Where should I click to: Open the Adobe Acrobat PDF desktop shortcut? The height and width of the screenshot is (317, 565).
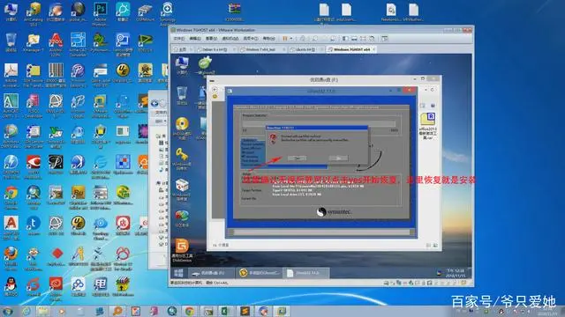11,70
